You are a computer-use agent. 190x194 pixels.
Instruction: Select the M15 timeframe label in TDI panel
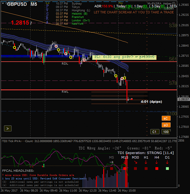pos(125,157)
